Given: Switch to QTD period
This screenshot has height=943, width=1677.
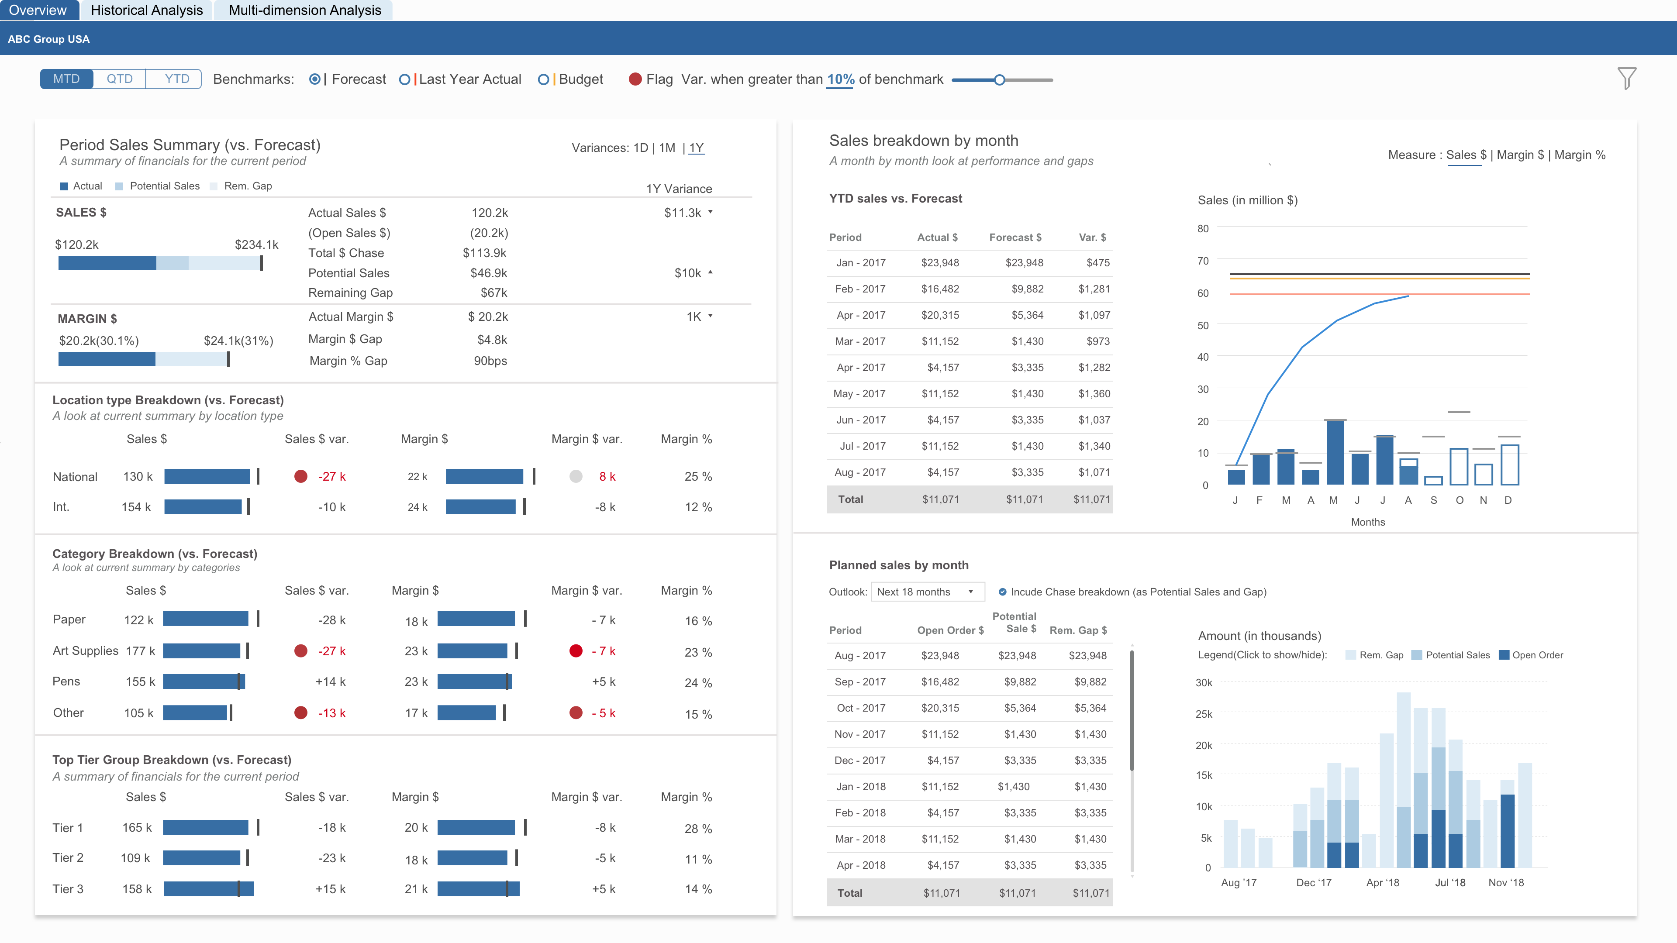Looking at the screenshot, I should point(119,78).
